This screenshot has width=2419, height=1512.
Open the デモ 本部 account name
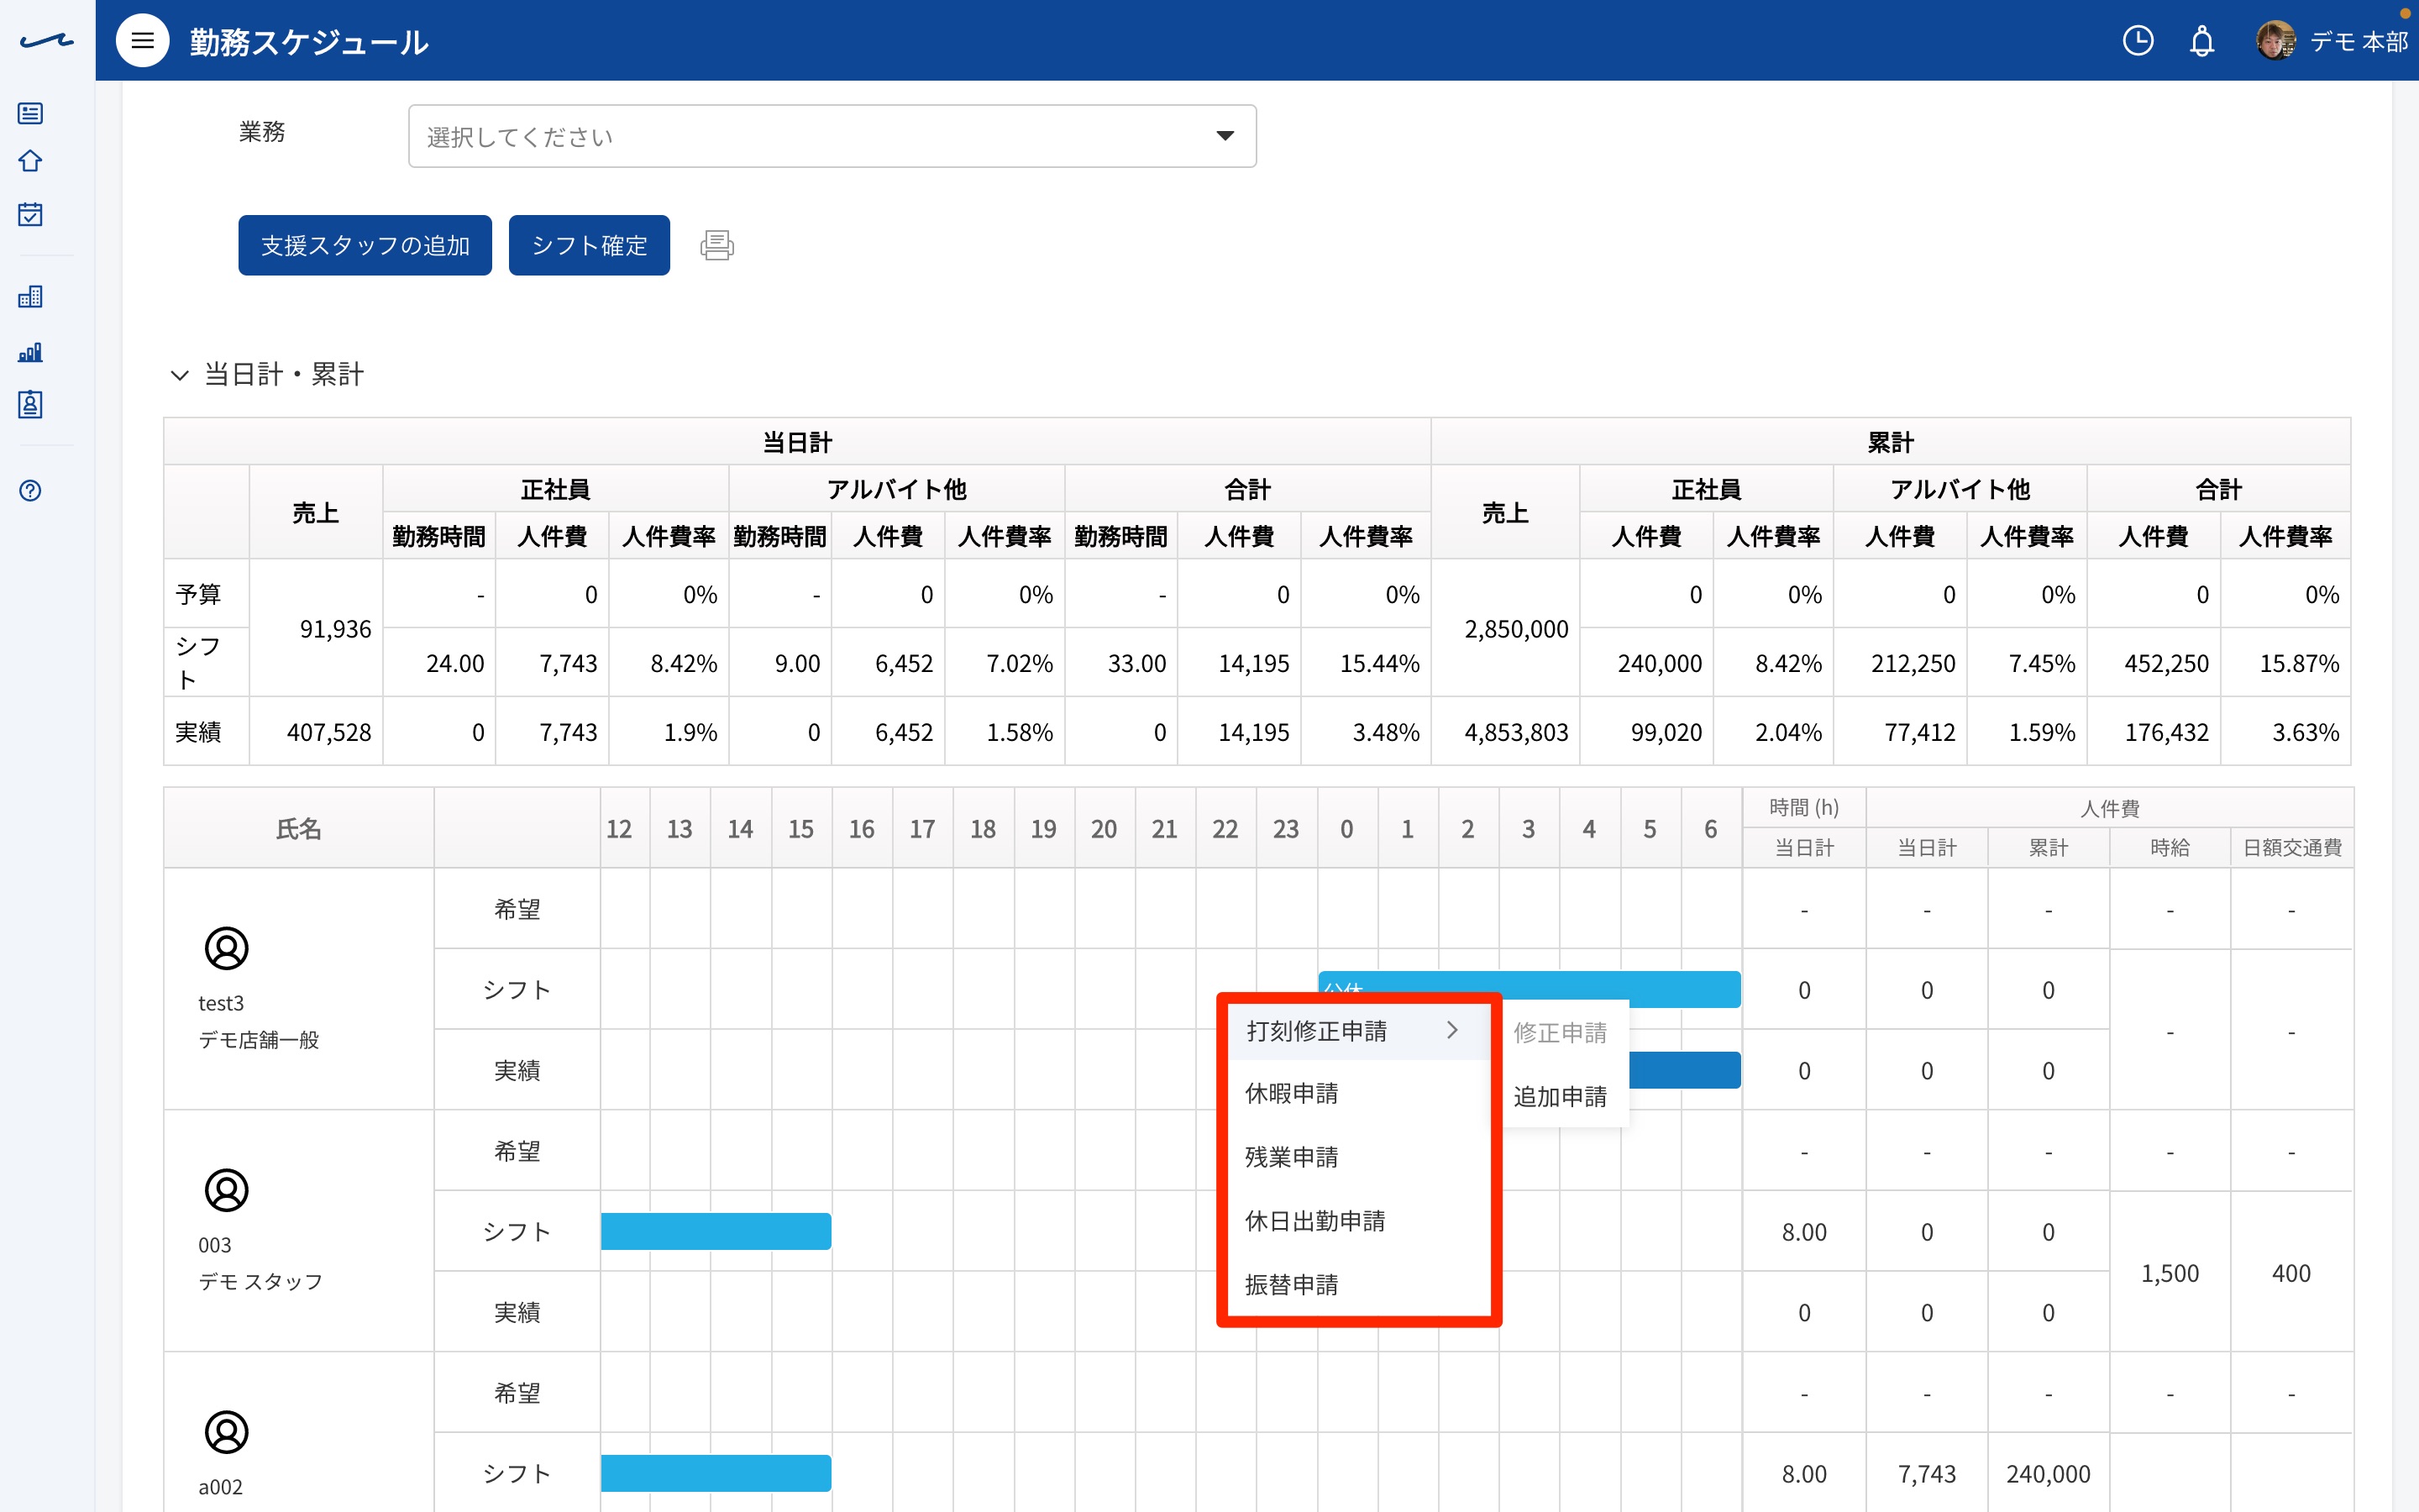[x=2358, y=41]
